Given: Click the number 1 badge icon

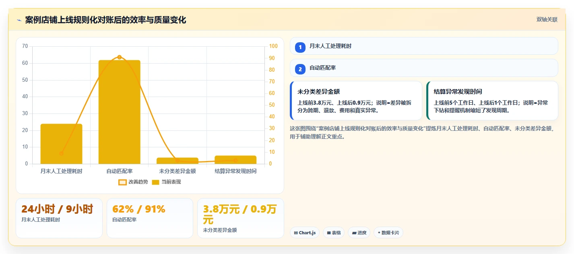Looking at the screenshot, I should click(x=300, y=47).
